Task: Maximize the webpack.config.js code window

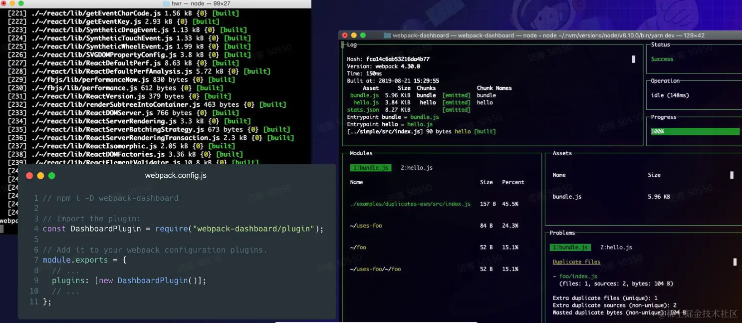Action: pyautogui.click(x=51, y=176)
